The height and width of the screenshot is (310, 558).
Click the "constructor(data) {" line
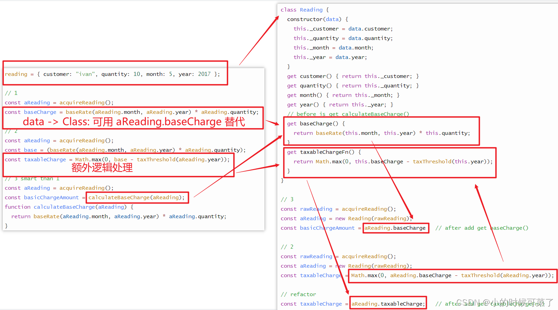[318, 19]
